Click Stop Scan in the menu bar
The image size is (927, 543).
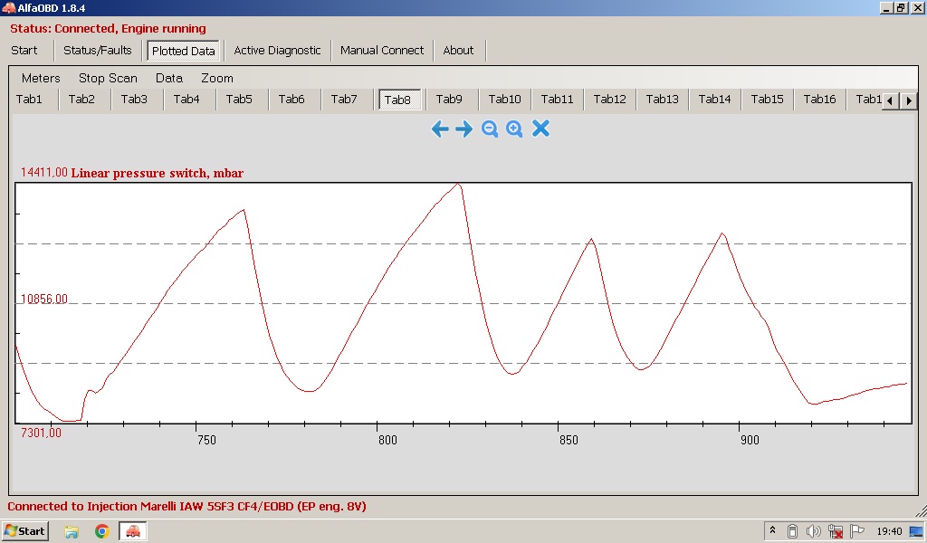(108, 78)
